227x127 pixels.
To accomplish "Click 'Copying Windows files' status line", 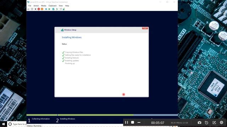I will [x=74, y=52].
